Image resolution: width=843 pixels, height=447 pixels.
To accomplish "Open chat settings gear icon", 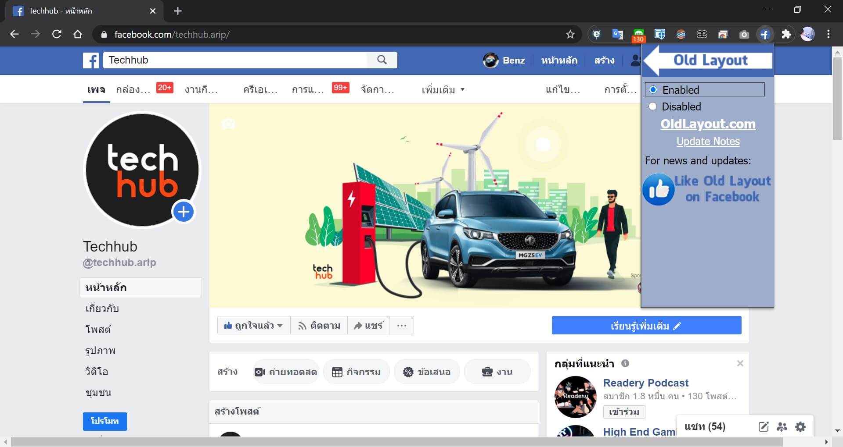I will [800, 427].
